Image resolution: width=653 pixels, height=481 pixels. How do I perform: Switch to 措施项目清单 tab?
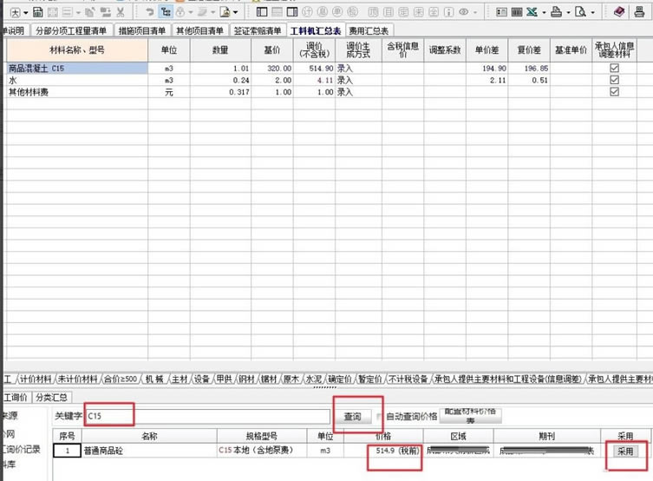point(142,30)
